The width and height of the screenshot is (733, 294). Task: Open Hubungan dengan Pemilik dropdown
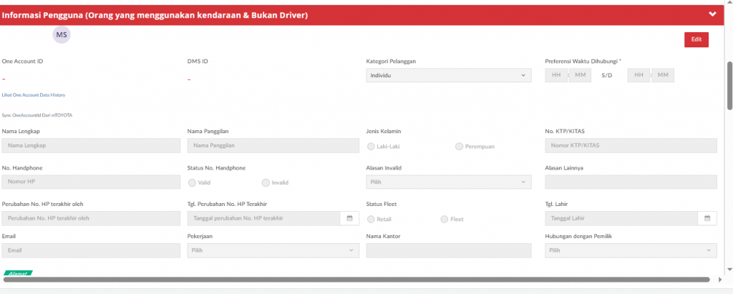[631, 250]
